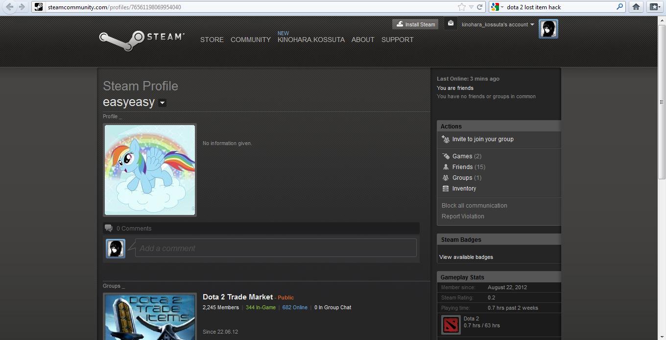Screen dimensions: 666x340
Task: Click the Groups people icon
Action: pyautogui.click(x=446, y=178)
